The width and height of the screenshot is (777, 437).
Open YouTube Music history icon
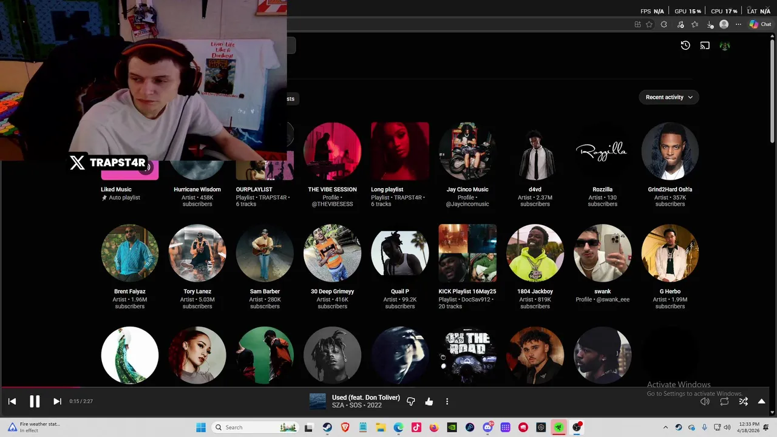click(x=685, y=46)
